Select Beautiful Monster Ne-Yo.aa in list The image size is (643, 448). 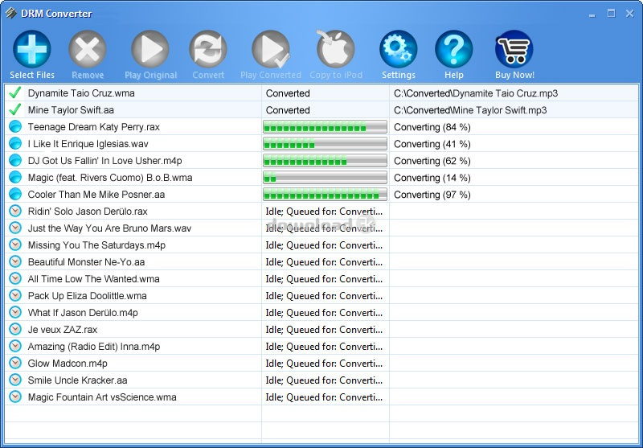[86, 262]
